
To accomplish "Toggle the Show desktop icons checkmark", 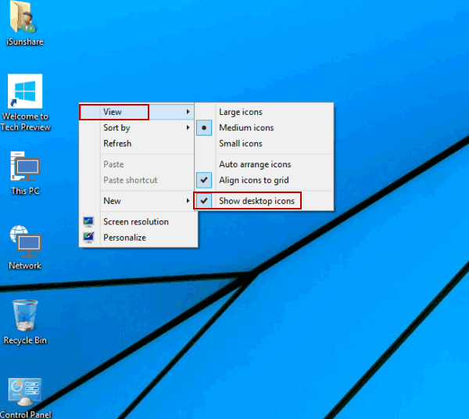I will (204, 201).
